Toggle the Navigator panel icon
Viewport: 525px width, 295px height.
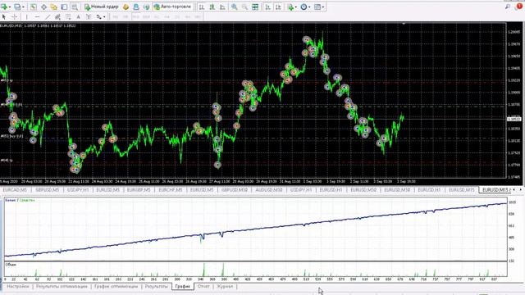54,7
